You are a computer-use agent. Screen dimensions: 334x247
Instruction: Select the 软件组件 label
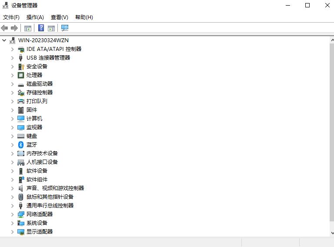(x=37, y=180)
